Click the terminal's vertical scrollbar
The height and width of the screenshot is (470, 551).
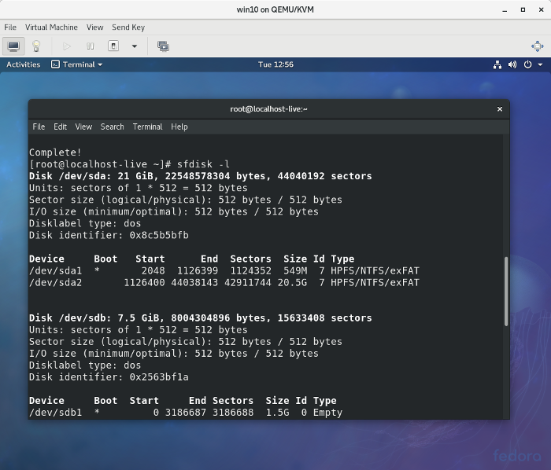506,291
